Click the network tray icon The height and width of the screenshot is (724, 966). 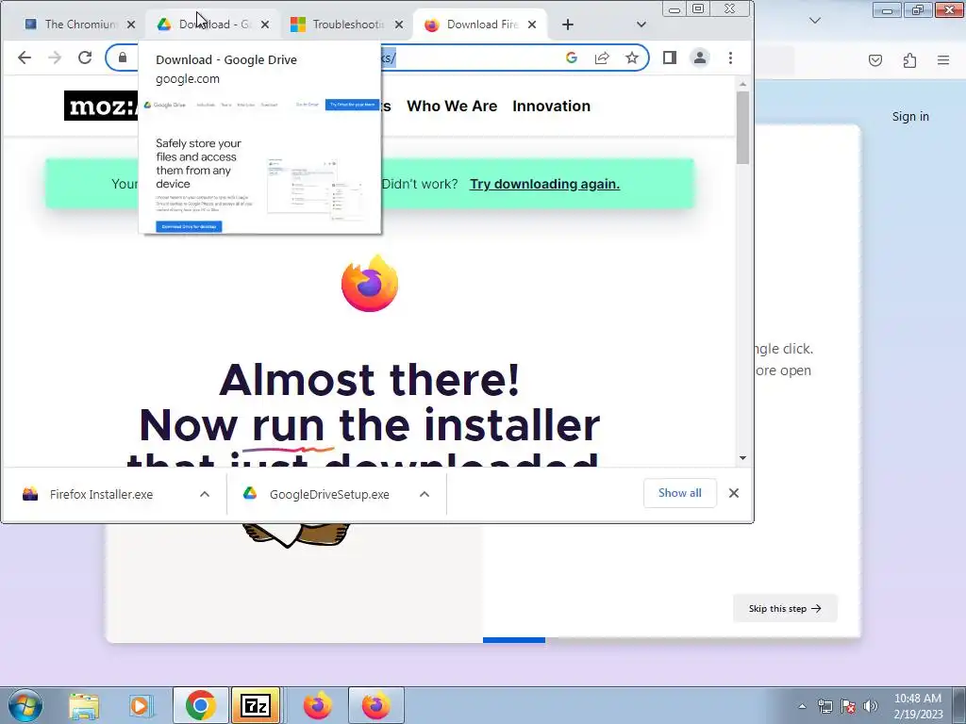(x=824, y=707)
